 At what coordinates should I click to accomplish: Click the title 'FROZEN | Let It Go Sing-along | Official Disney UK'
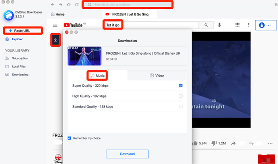click(143, 53)
